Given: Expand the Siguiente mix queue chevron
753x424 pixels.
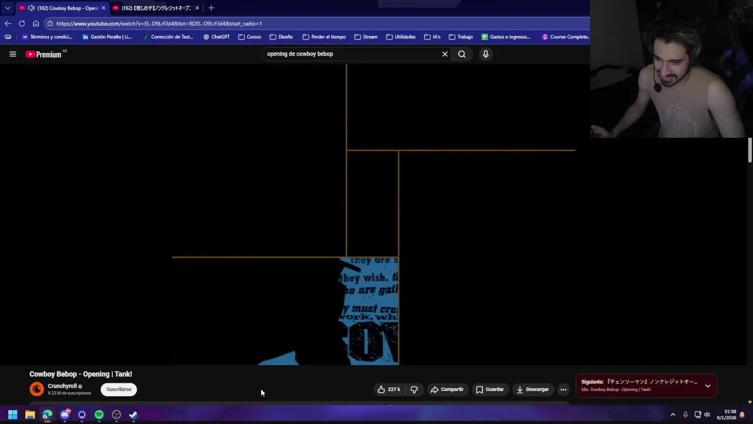Looking at the screenshot, I should pos(708,386).
